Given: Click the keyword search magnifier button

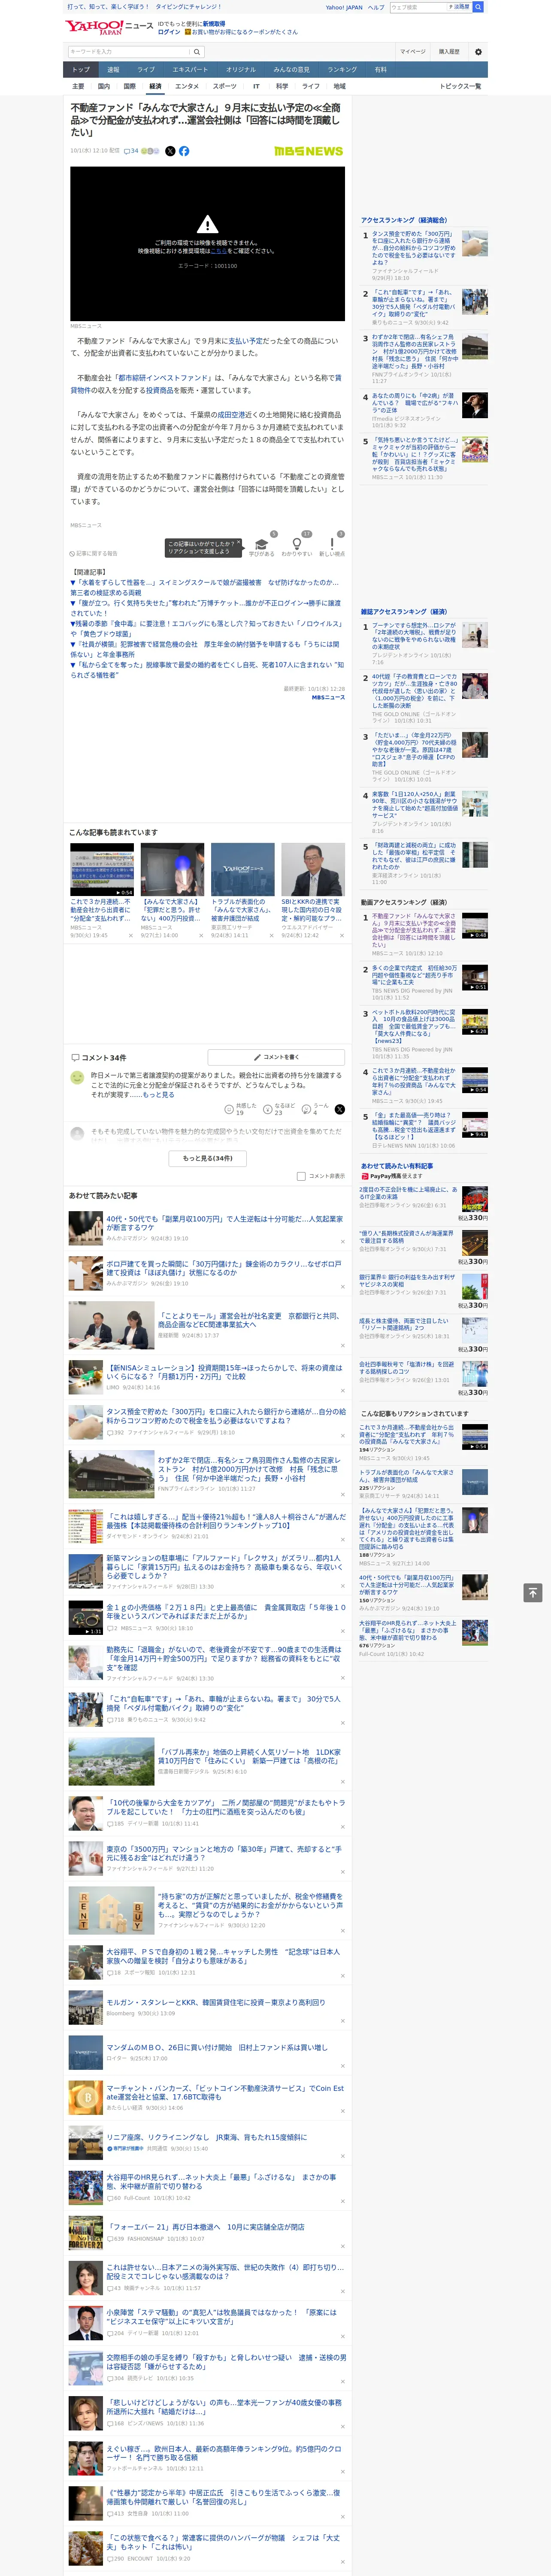Looking at the screenshot, I should coord(197,51).
